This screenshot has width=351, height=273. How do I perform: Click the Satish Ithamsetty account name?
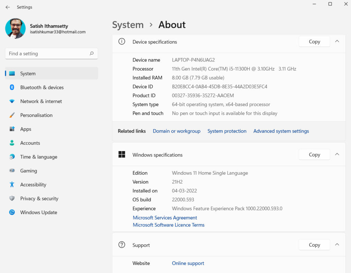49,26
